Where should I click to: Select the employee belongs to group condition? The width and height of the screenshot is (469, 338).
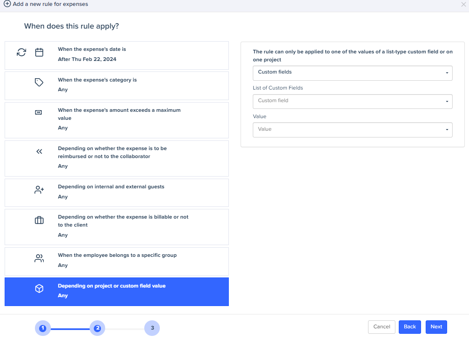pyautogui.click(x=117, y=261)
